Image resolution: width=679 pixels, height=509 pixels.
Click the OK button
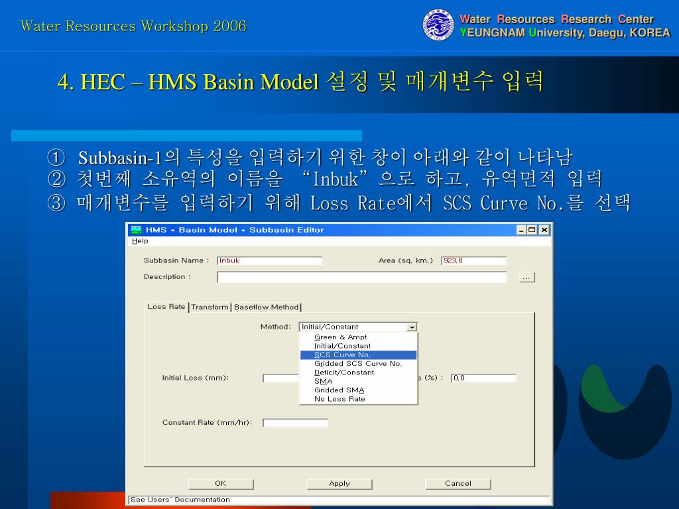[x=221, y=483]
